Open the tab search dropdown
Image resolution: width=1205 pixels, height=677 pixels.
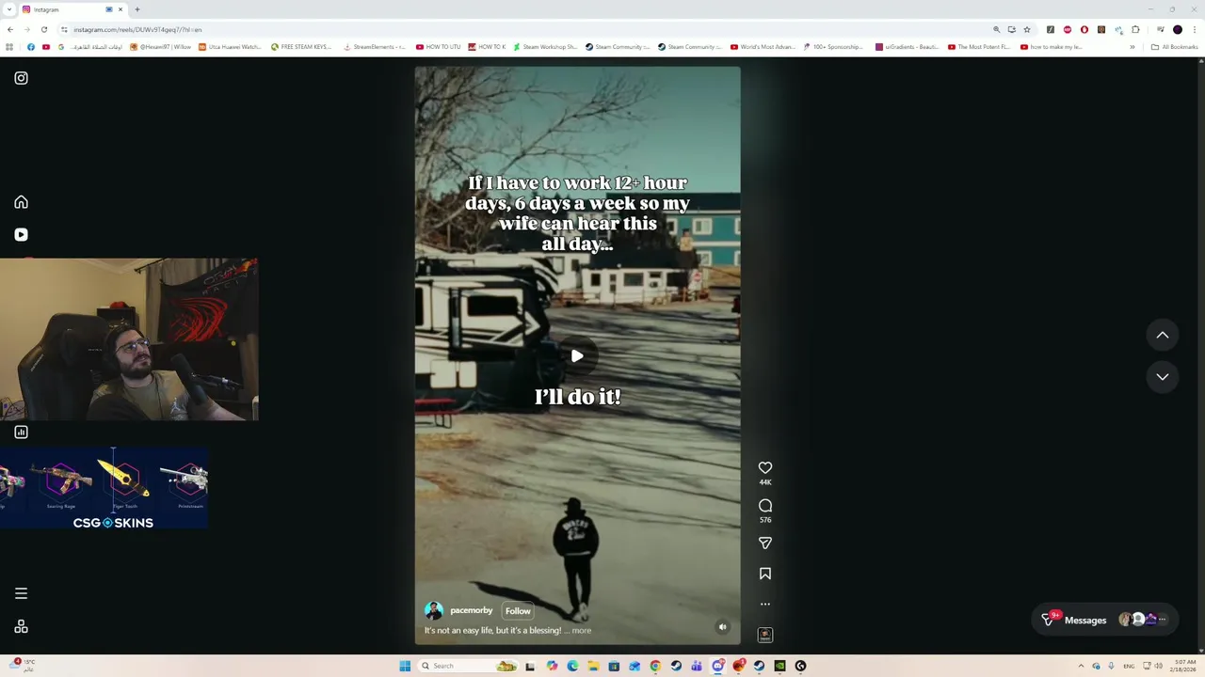tap(8, 9)
